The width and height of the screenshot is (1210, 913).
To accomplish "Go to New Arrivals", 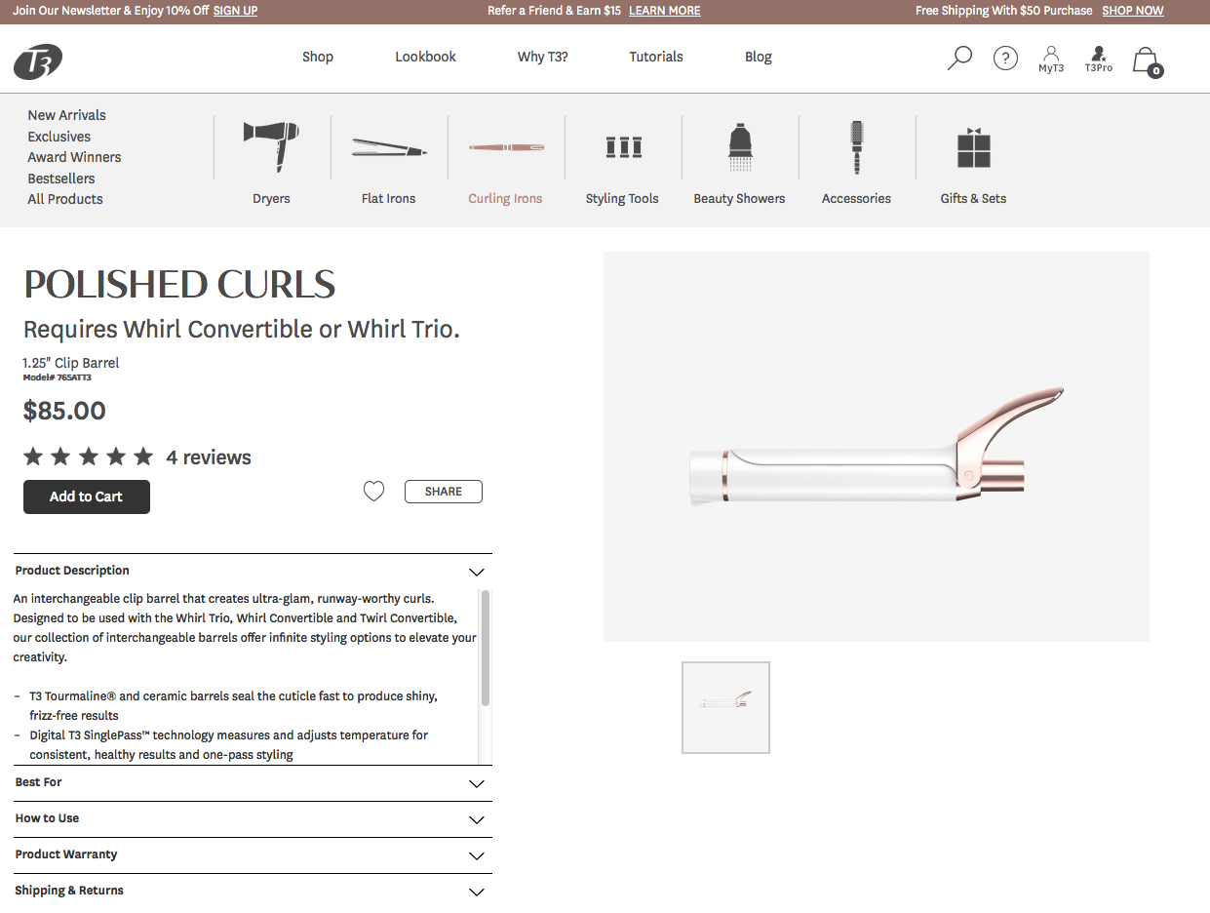I will [x=66, y=115].
